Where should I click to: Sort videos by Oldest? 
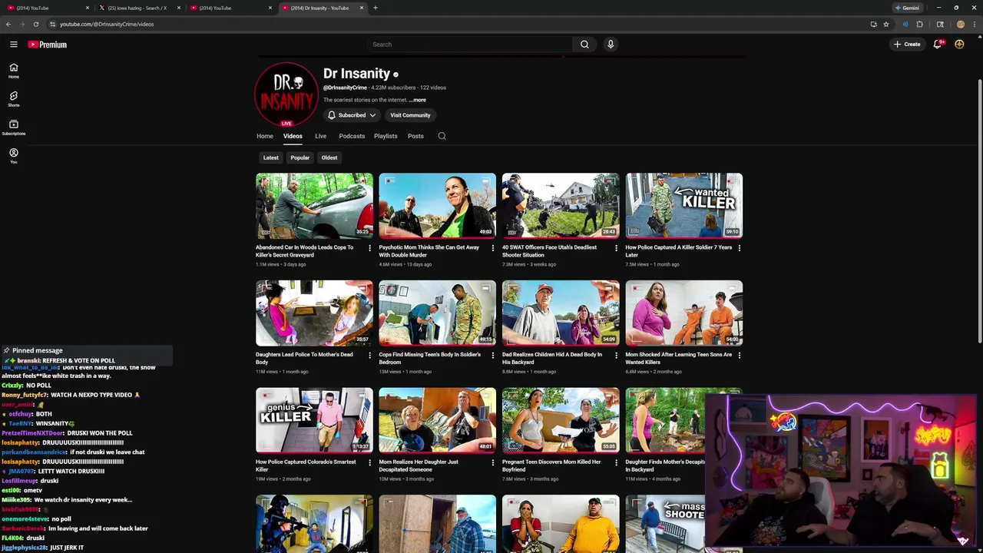click(x=329, y=157)
